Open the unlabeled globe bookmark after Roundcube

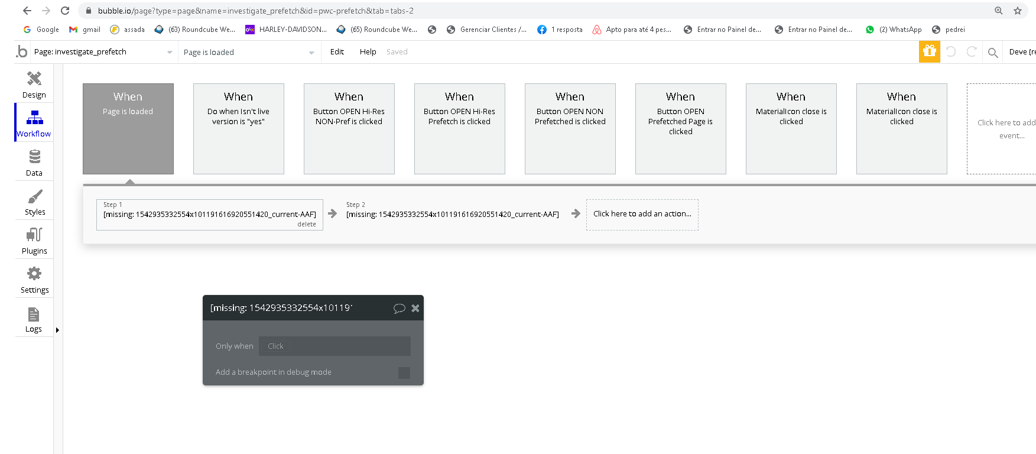432,30
